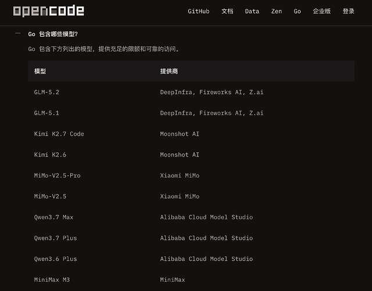Open the Data nav item
Screen dimensions: 372x291
(x=252, y=11)
